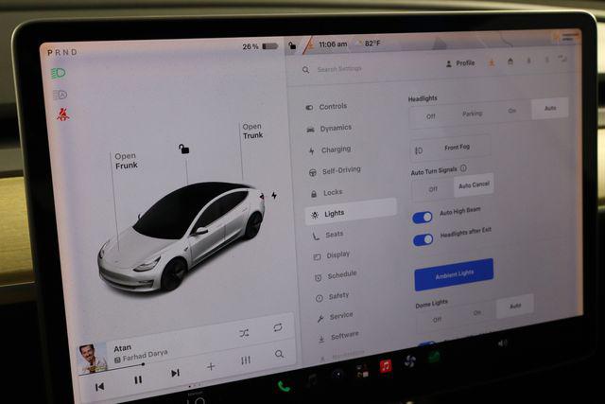Image resolution: width=605 pixels, height=404 pixels.
Task: Open the Profile menu
Action: pos(460,63)
